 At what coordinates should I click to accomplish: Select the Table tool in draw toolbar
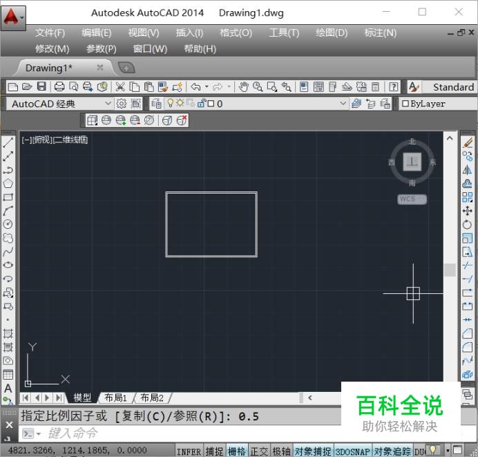pos(8,374)
